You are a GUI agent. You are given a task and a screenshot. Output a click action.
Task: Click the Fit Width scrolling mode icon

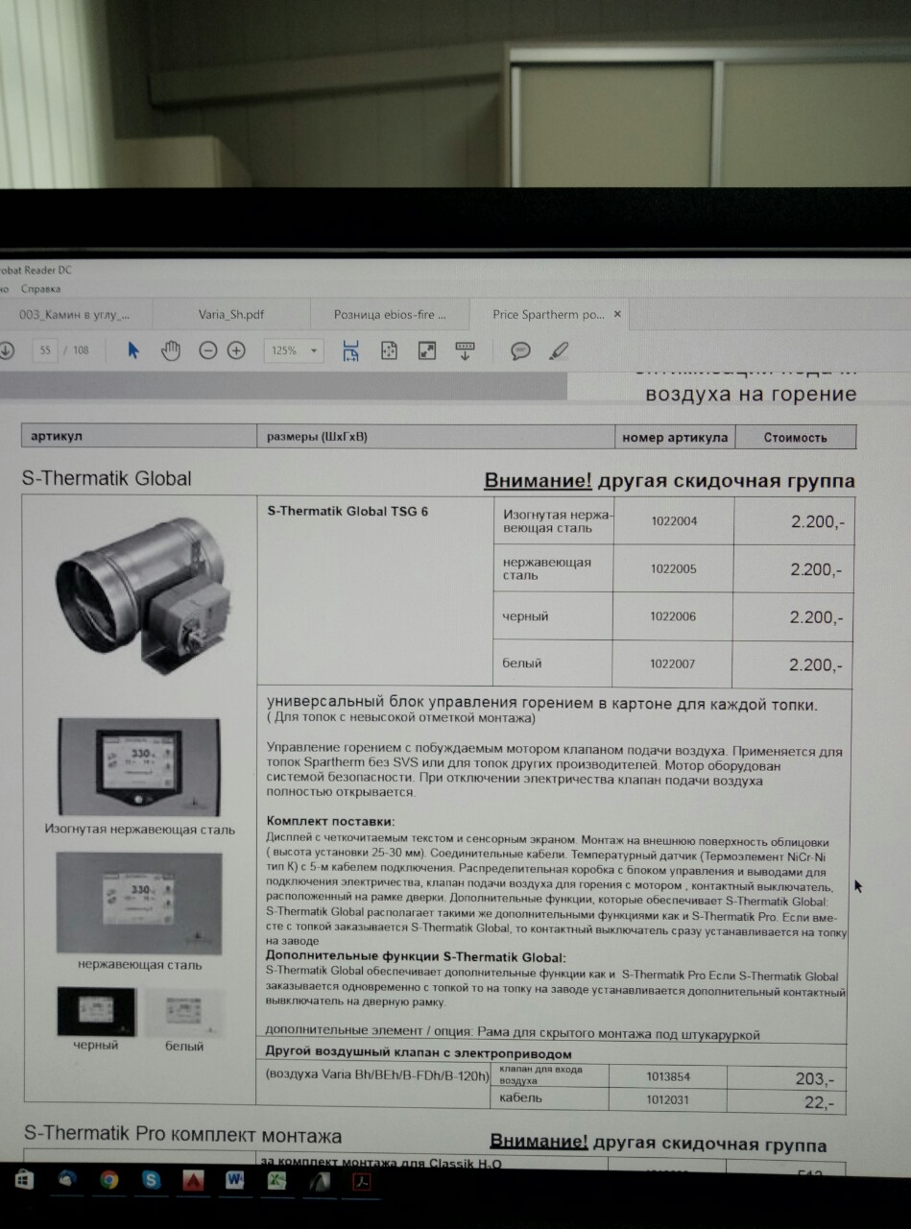click(350, 350)
